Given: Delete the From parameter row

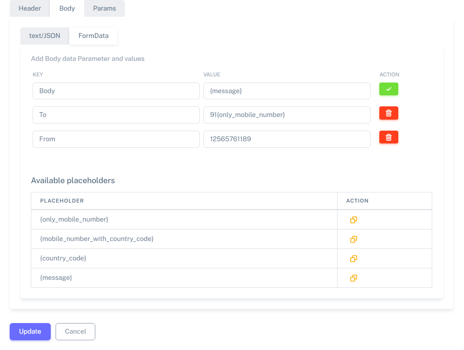Looking at the screenshot, I should pyautogui.click(x=389, y=137).
